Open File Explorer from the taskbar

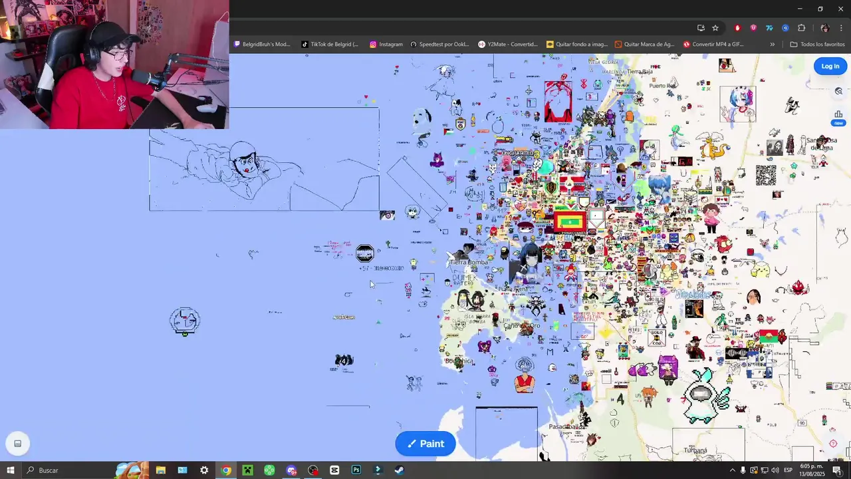pos(160,470)
